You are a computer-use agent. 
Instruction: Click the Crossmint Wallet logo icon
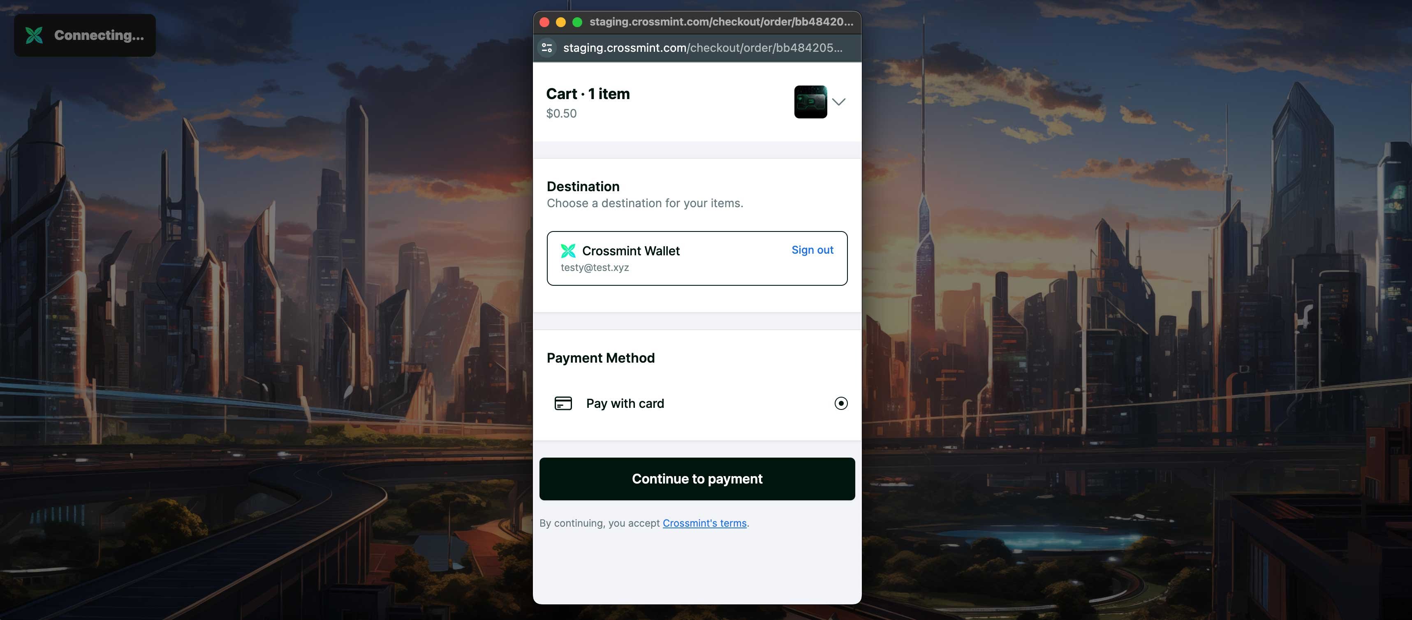tap(568, 250)
